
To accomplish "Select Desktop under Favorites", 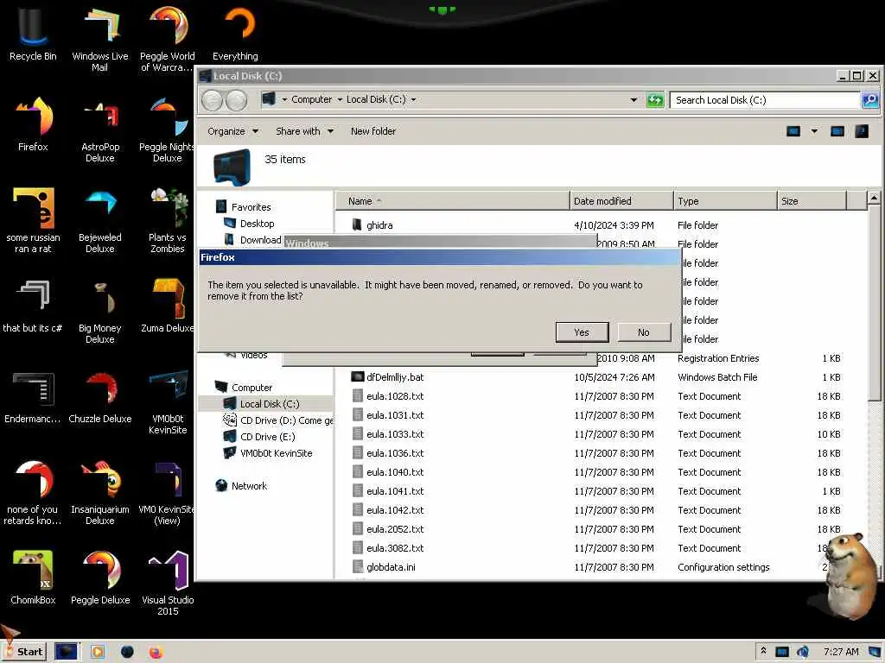I will pyautogui.click(x=257, y=224).
